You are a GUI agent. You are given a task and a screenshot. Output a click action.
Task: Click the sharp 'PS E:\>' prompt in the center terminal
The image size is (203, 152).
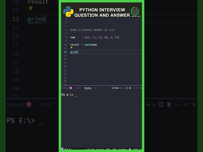pos(67,95)
